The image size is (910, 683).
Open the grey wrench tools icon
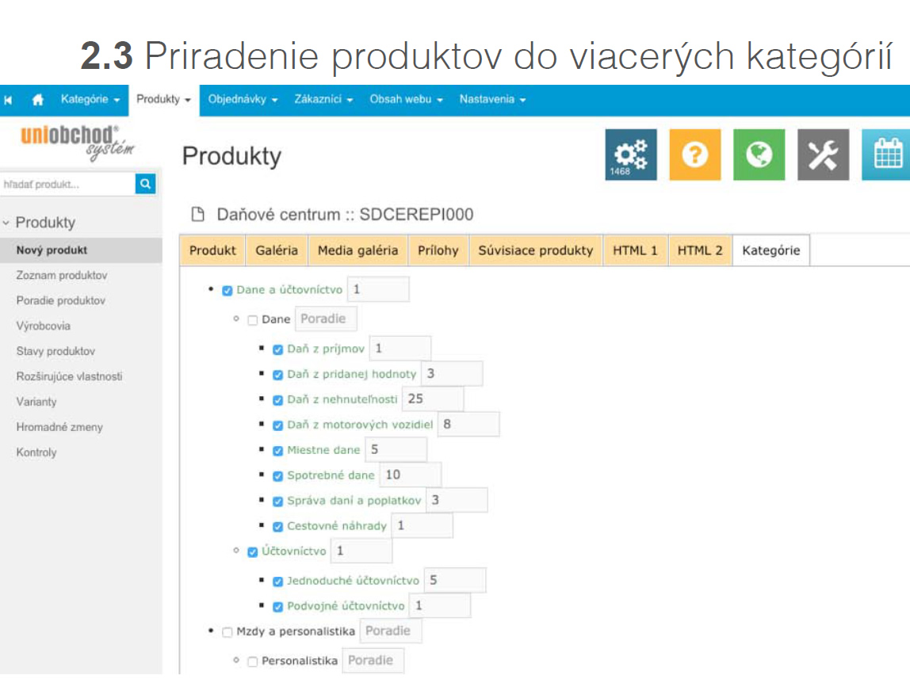[823, 155]
